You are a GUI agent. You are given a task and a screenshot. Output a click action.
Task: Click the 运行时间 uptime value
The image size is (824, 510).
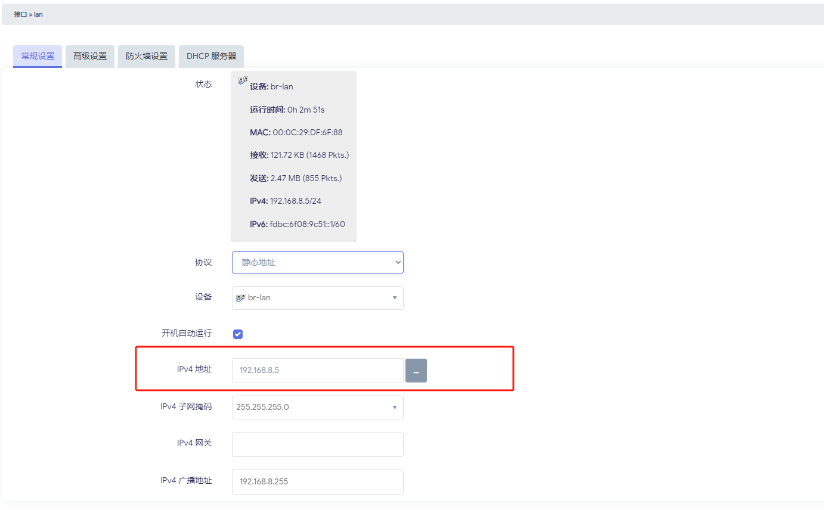click(305, 110)
